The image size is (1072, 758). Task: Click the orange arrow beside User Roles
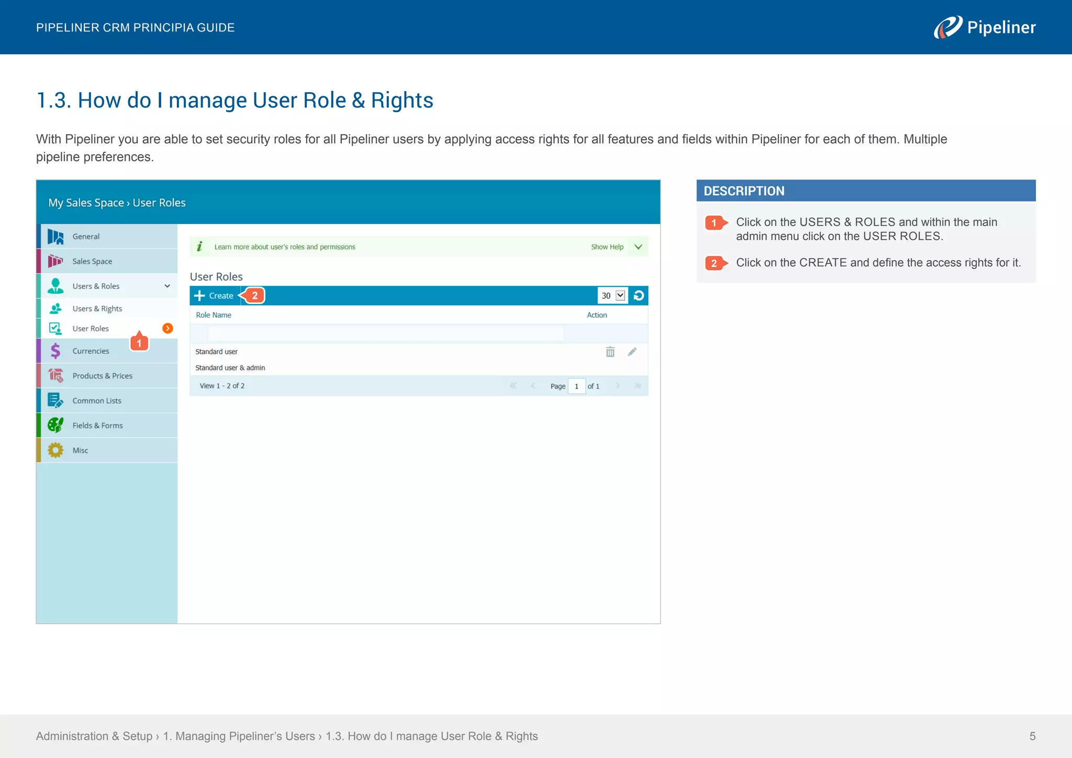[167, 328]
